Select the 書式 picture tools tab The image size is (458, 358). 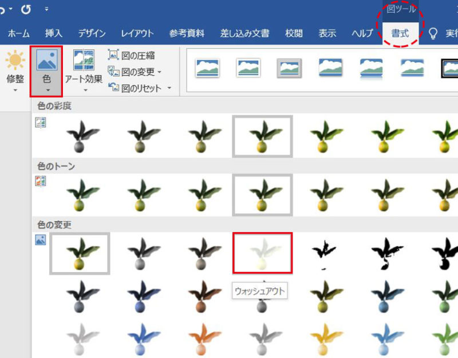point(400,33)
